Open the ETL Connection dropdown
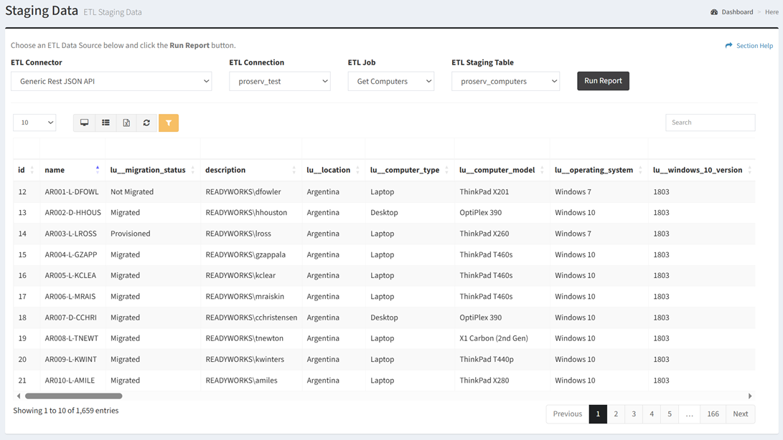Viewport: 783px width, 440px height. [x=280, y=81]
